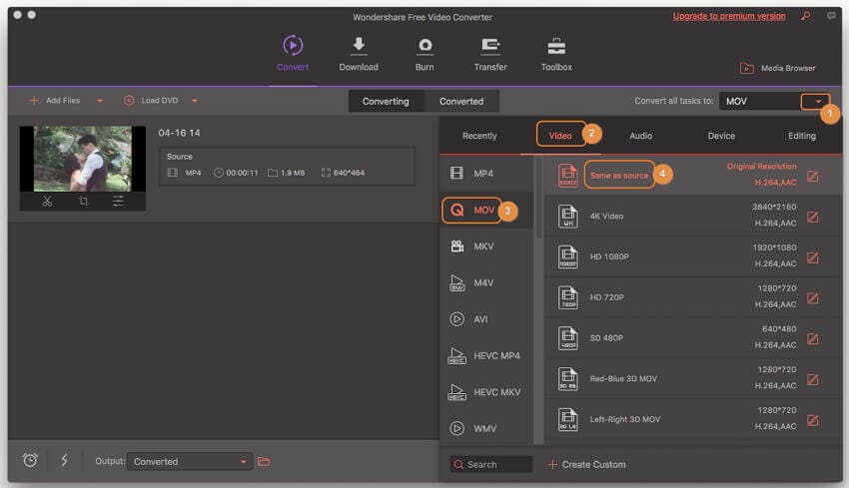Viewport: 849px width, 488px height.
Task: Click the key icon in title bar
Action: point(806,16)
